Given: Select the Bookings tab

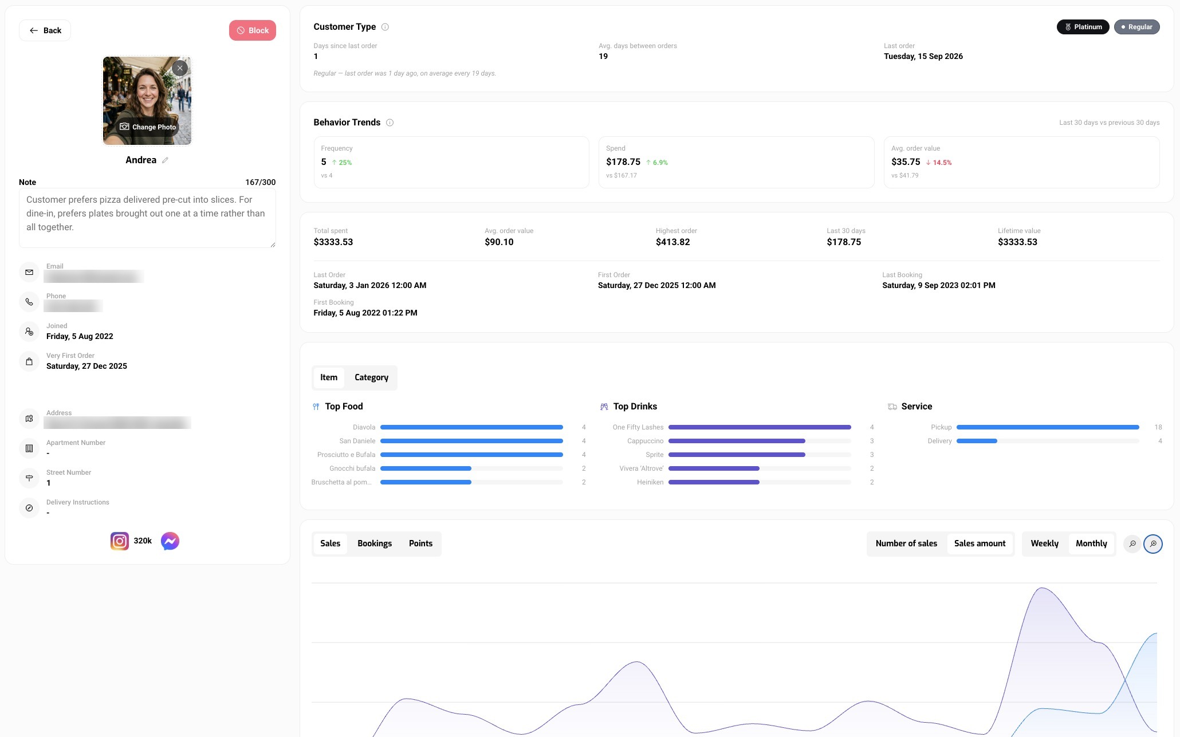Looking at the screenshot, I should (375, 543).
